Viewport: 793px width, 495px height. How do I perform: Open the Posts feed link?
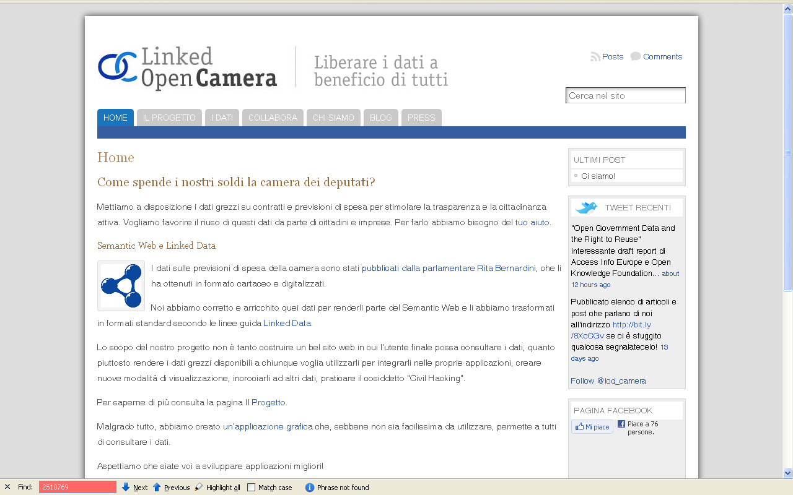[x=613, y=57]
